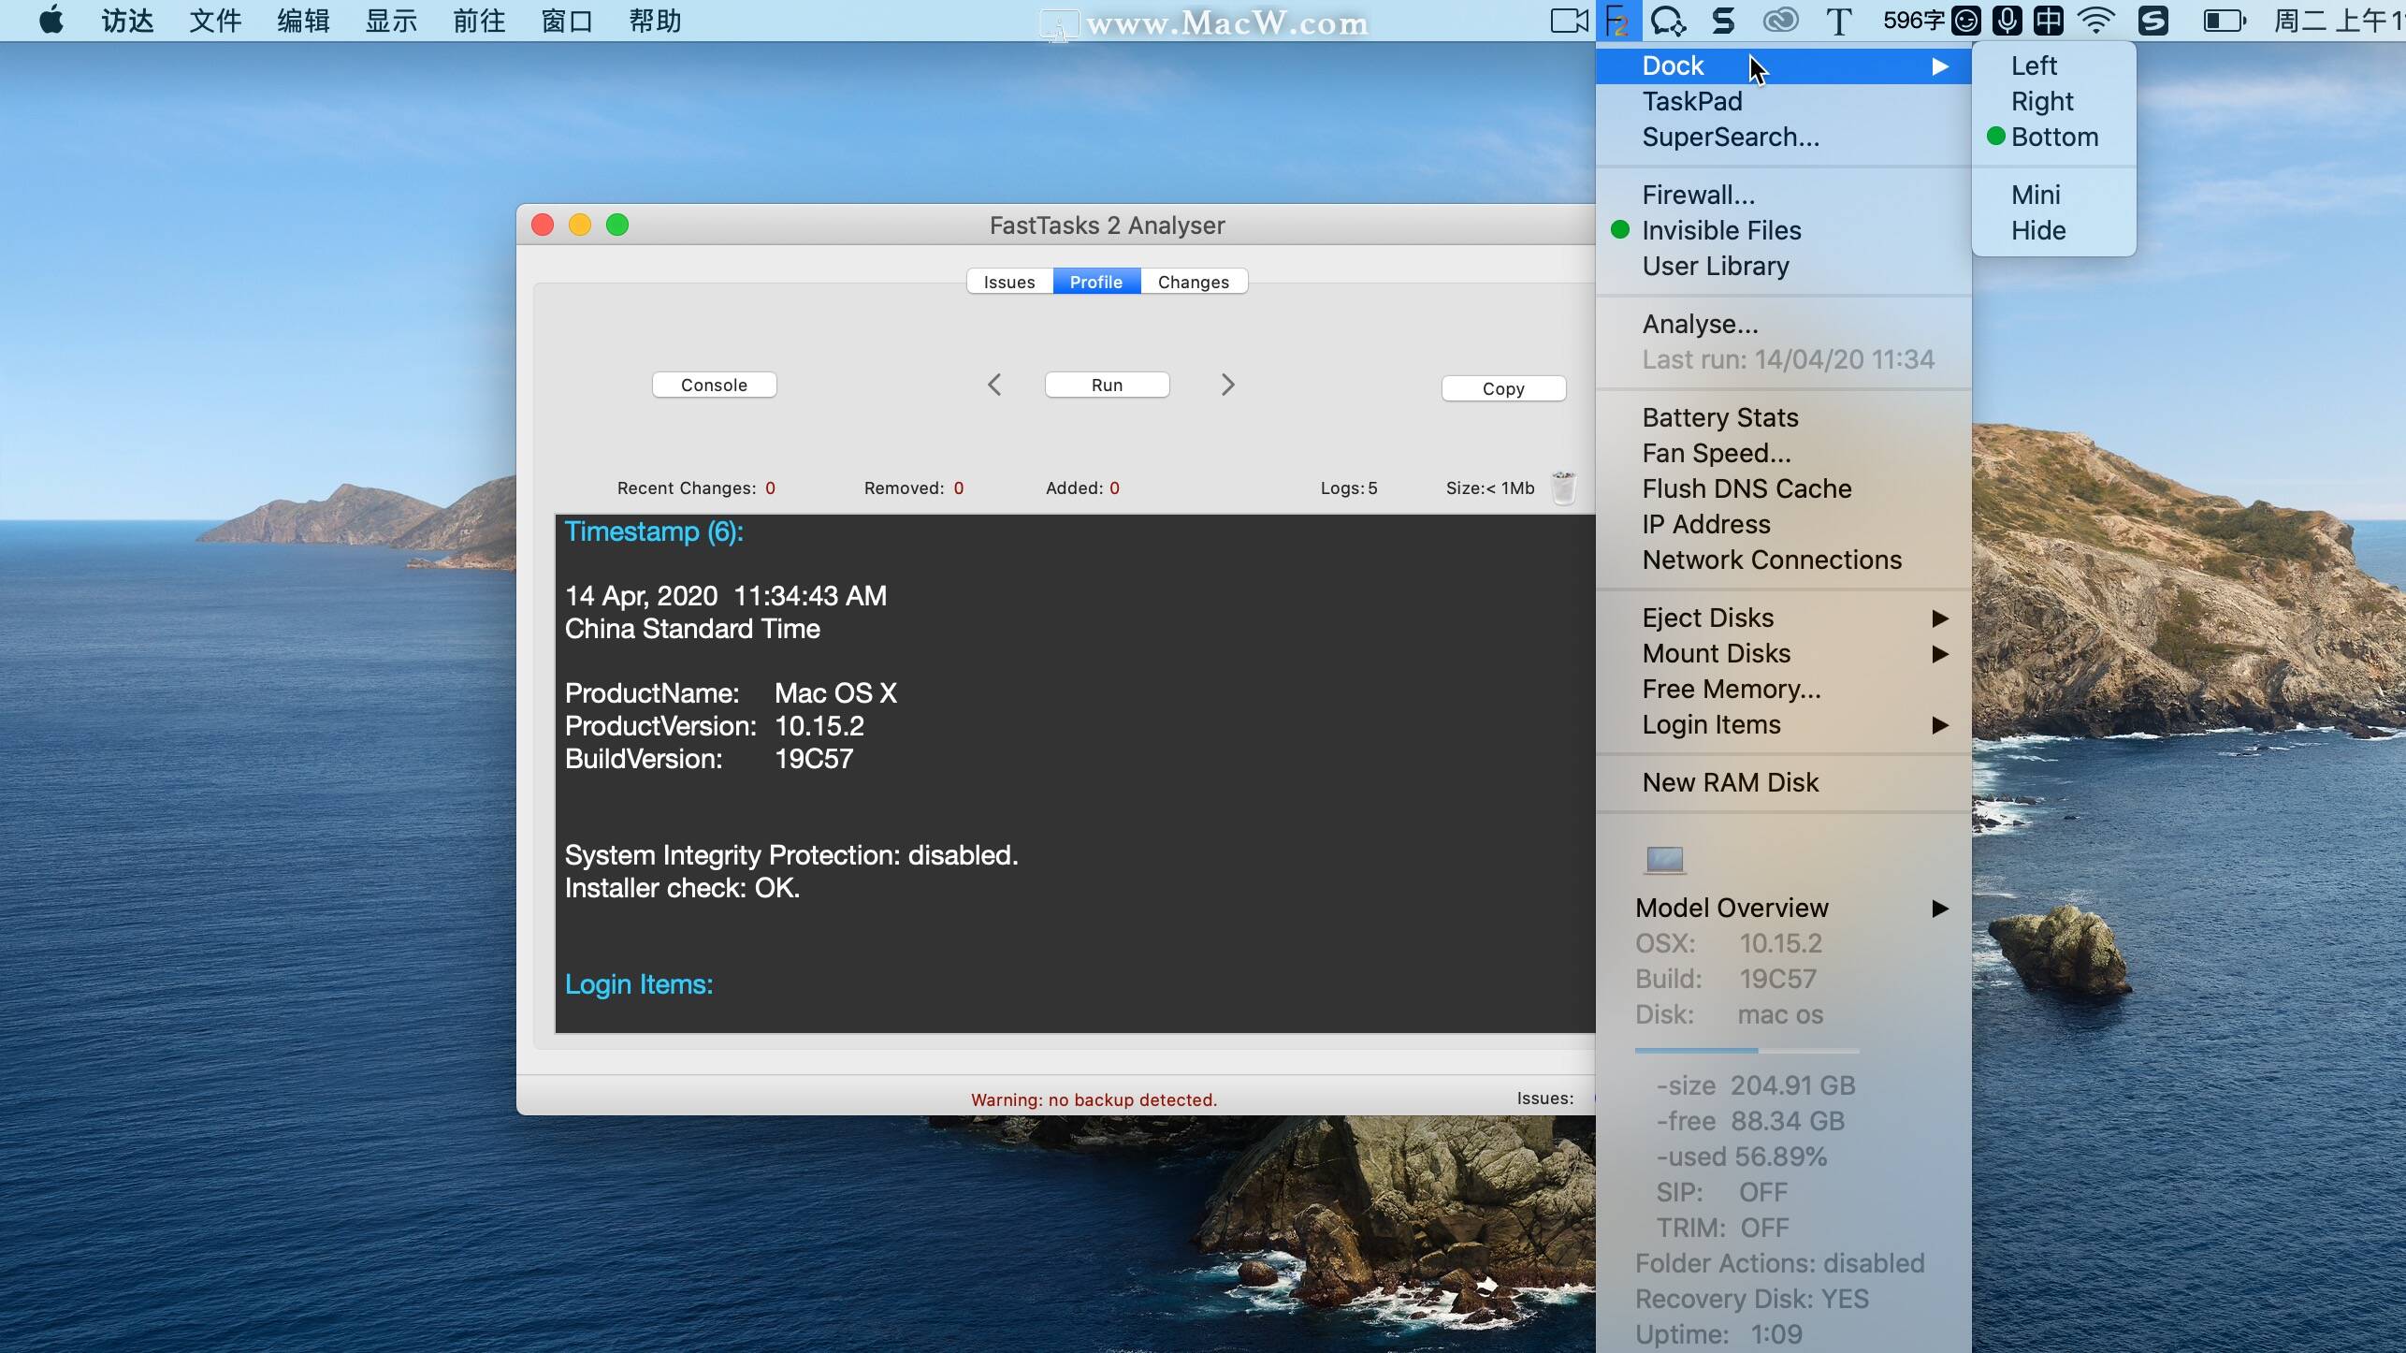
Task: Open the Wi-Fi status icon
Action: pyautogui.click(x=2096, y=21)
